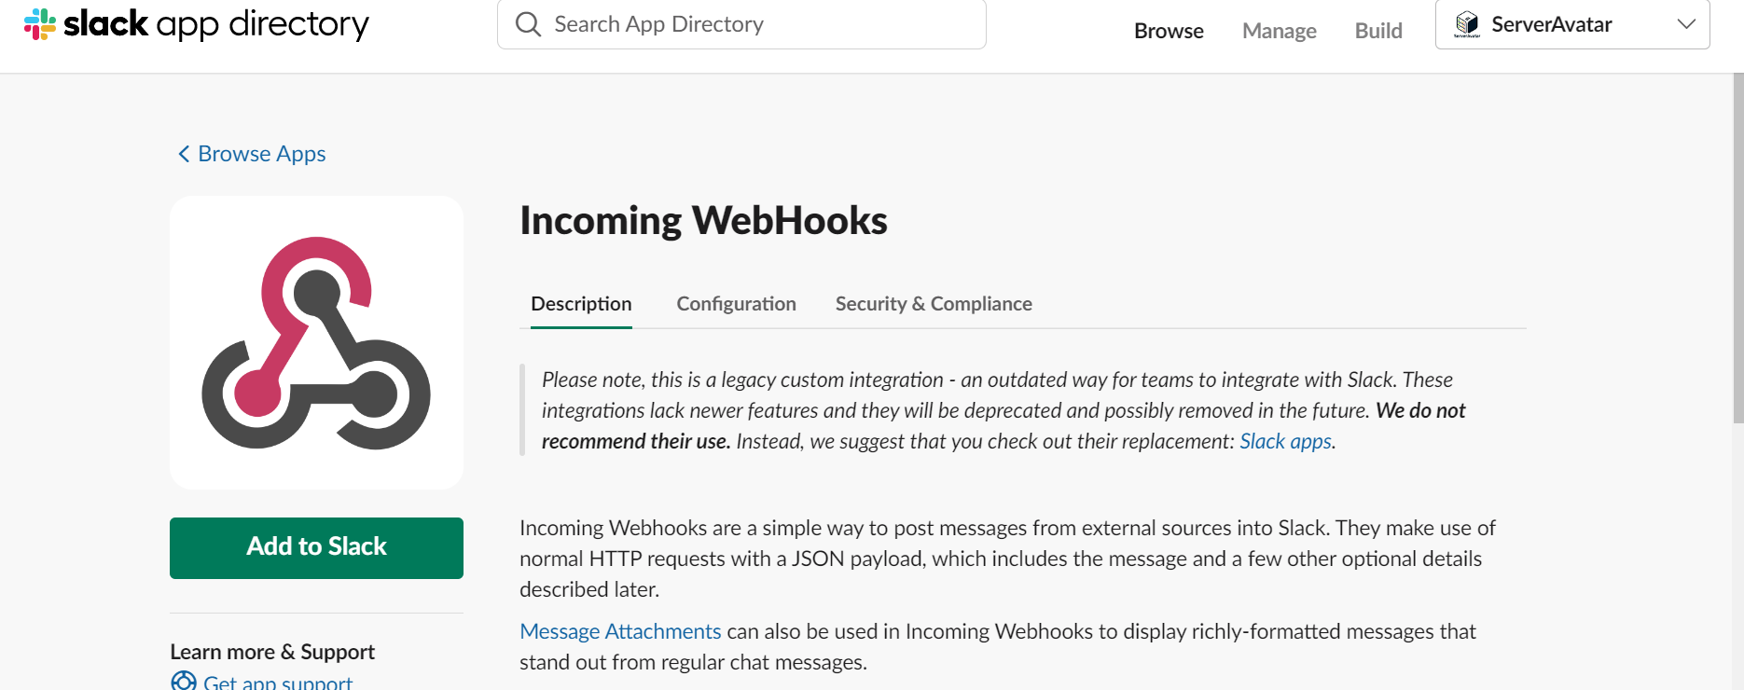Focus the Search App Directory field
This screenshot has width=1744, height=690.
(755, 24)
